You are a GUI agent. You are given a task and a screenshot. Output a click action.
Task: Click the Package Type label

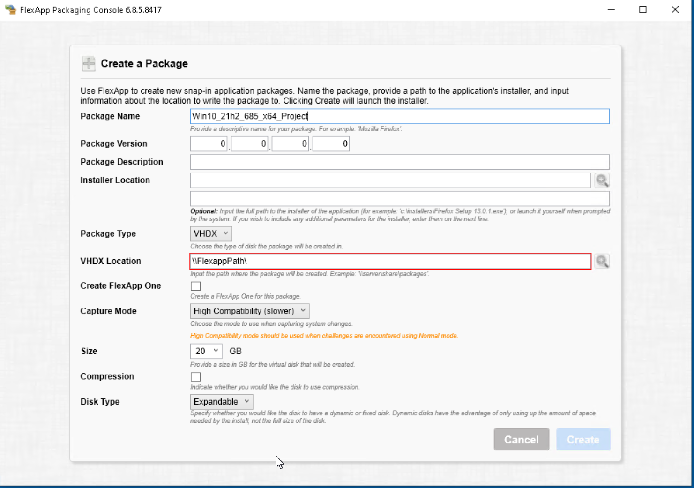108,233
